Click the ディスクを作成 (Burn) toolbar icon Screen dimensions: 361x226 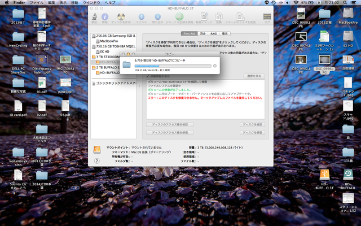point(121,17)
